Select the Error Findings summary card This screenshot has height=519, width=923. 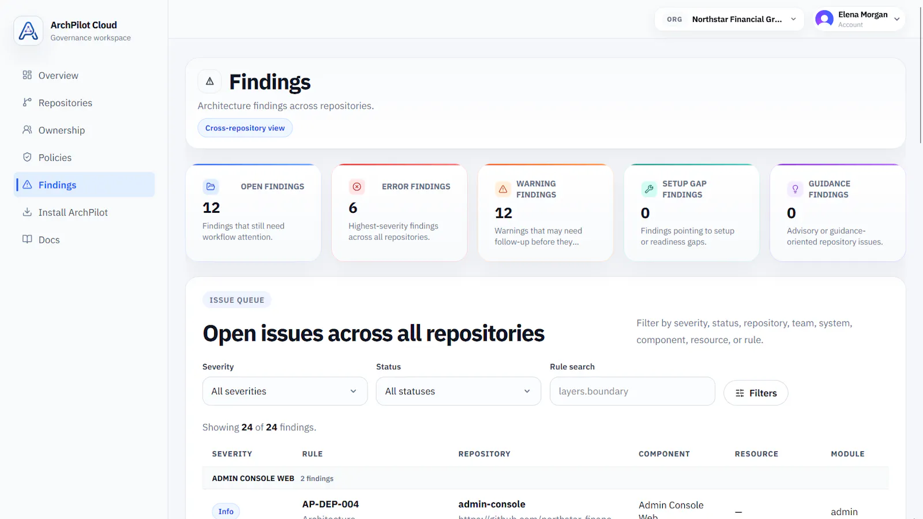(x=399, y=213)
